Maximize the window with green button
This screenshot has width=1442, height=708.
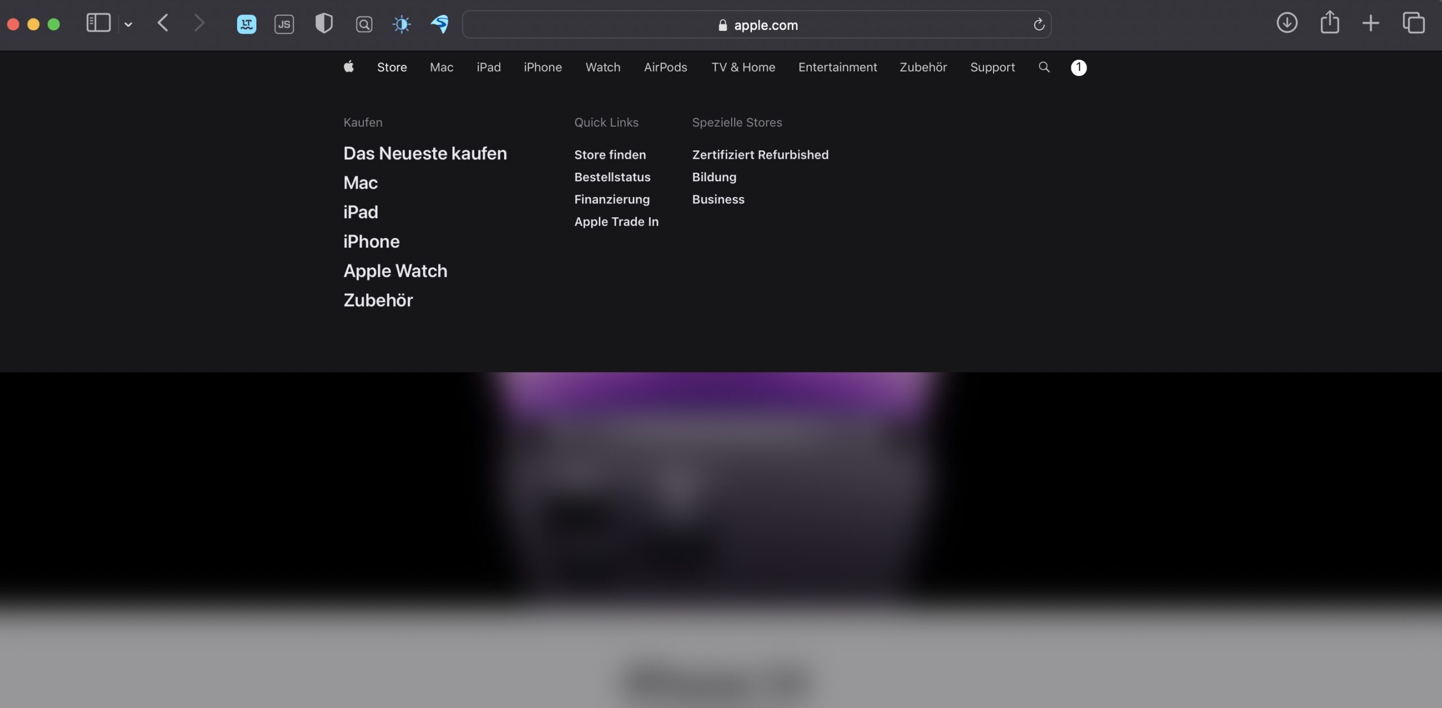(54, 24)
